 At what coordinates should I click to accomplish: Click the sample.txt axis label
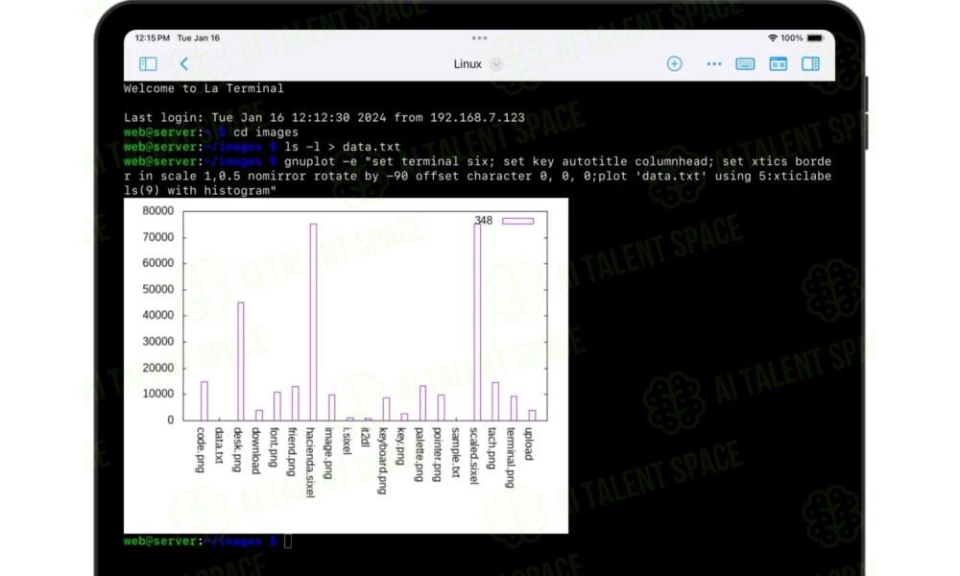[455, 452]
